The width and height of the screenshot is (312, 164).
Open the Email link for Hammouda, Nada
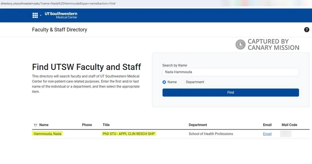click(x=267, y=134)
